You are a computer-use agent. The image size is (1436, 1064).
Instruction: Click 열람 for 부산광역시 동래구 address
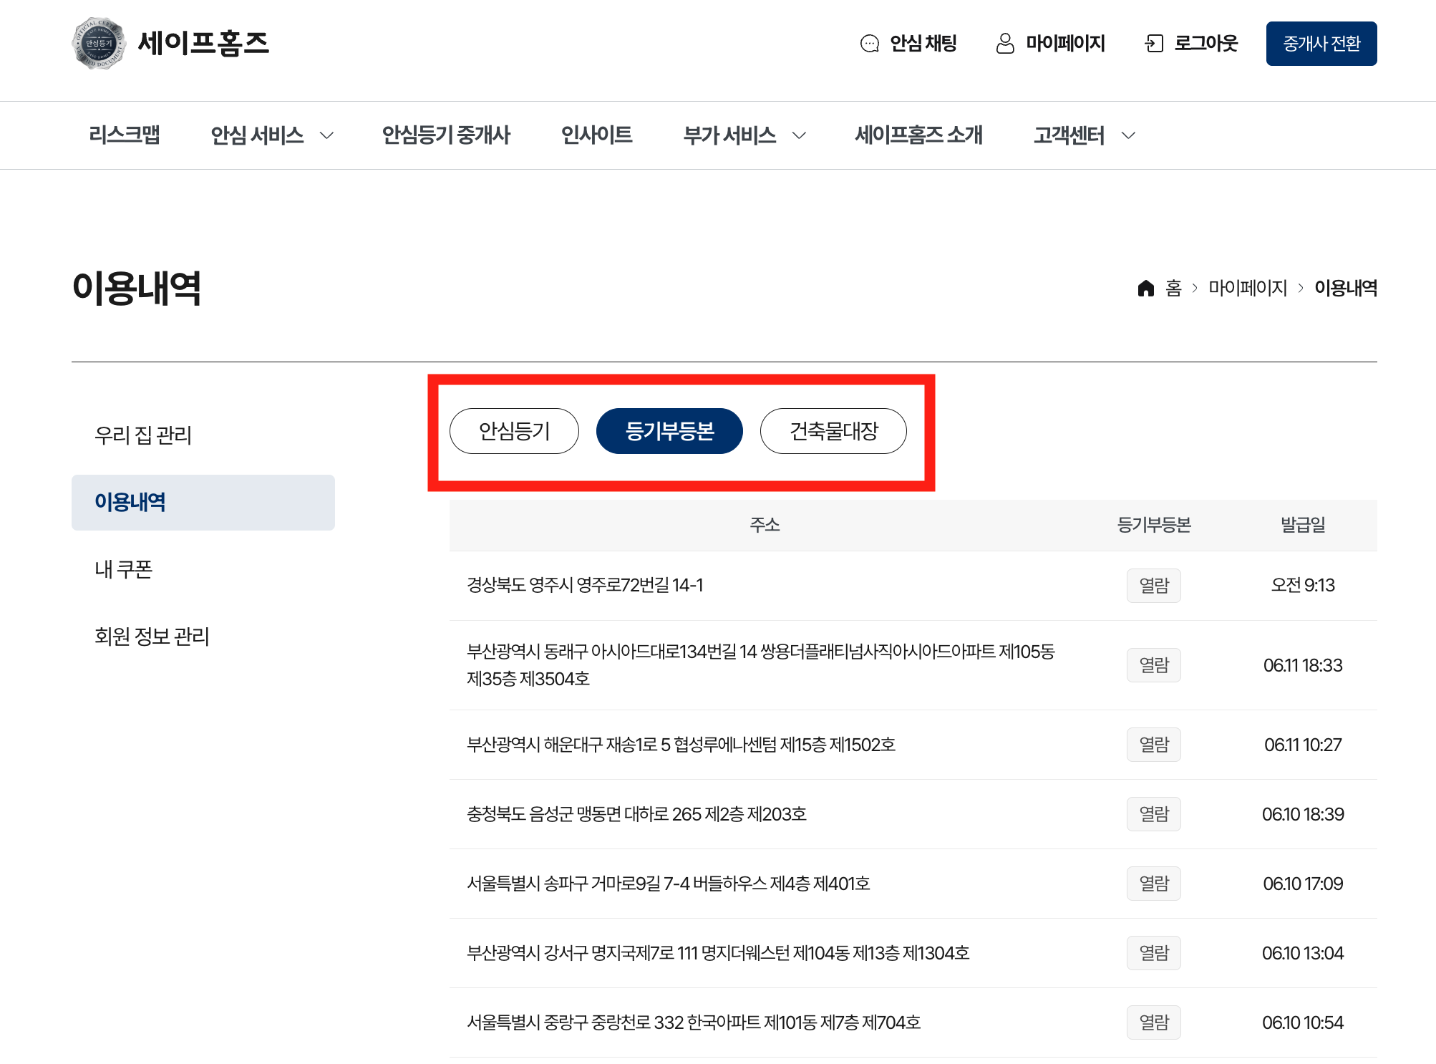(1154, 665)
